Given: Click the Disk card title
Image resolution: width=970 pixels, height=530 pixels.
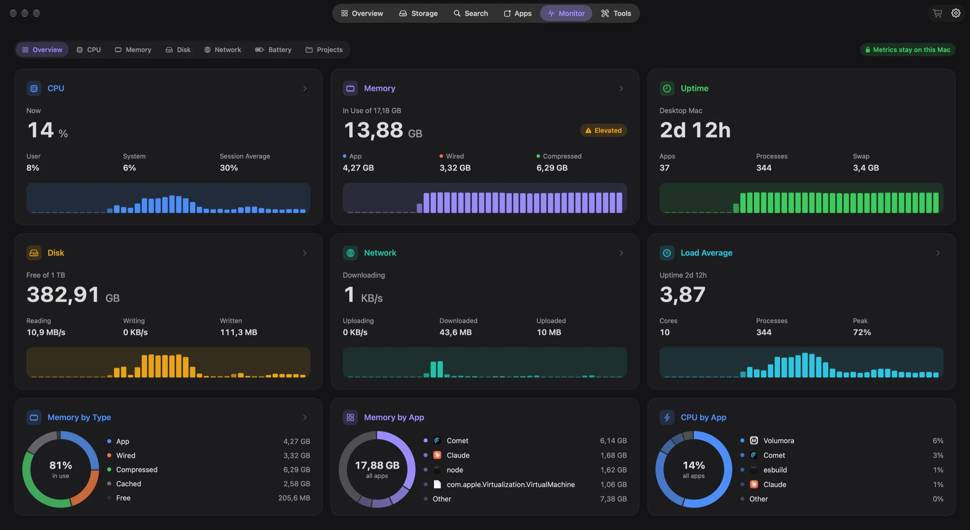Looking at the screenshot, I should tap(56, 252).
